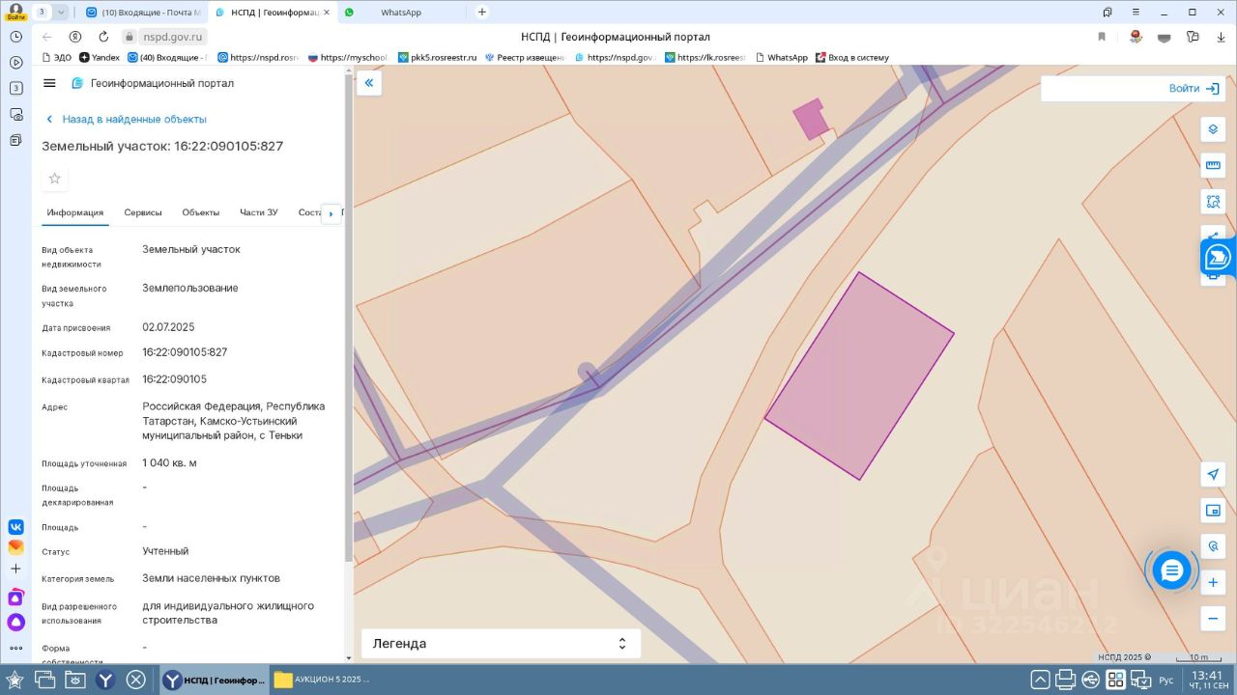1237x695 pixels.
Task: Open the overview mini-map button
Action: (1213, 511)
